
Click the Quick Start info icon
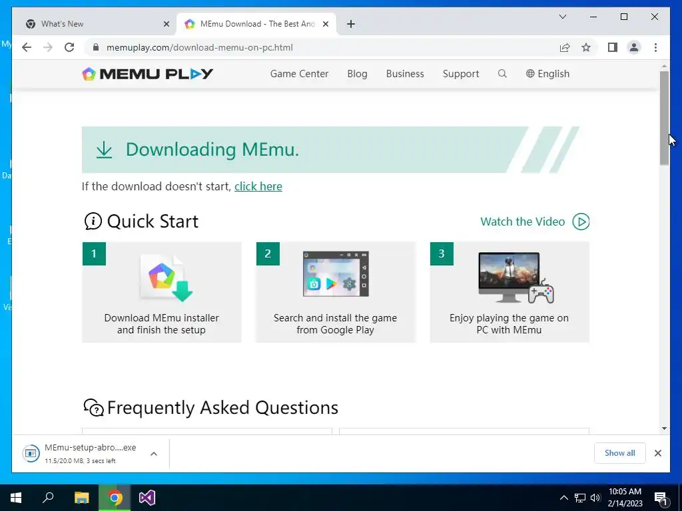[93, 221]
